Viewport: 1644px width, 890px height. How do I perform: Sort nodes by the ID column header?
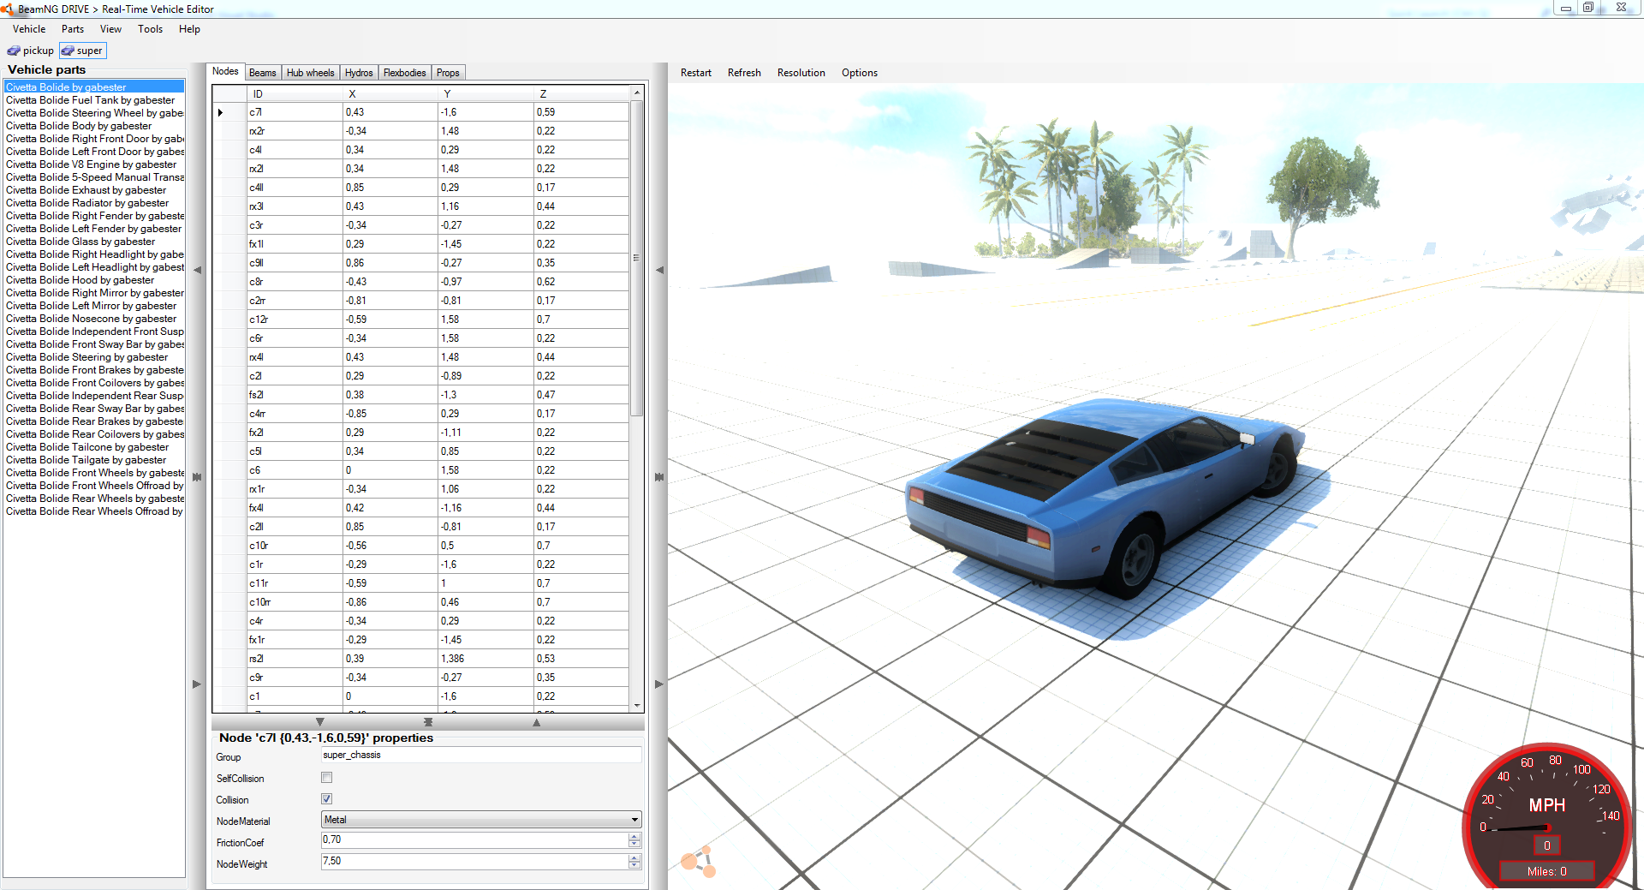pyautogui.click(x=295, y=93)
